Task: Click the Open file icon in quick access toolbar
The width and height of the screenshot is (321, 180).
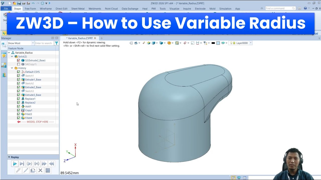Action: pyautogui.click(x=14, y=3)
